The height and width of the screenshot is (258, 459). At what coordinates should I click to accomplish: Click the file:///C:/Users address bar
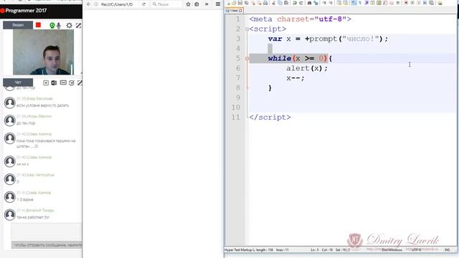click(x=117, y=4)
